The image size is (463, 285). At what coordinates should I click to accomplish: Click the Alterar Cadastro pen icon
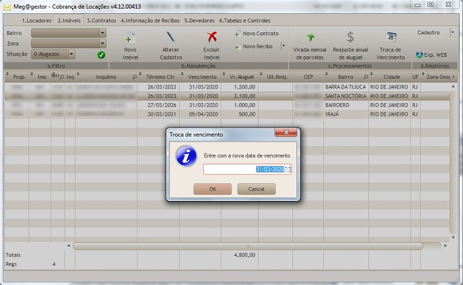click(171, 37)
